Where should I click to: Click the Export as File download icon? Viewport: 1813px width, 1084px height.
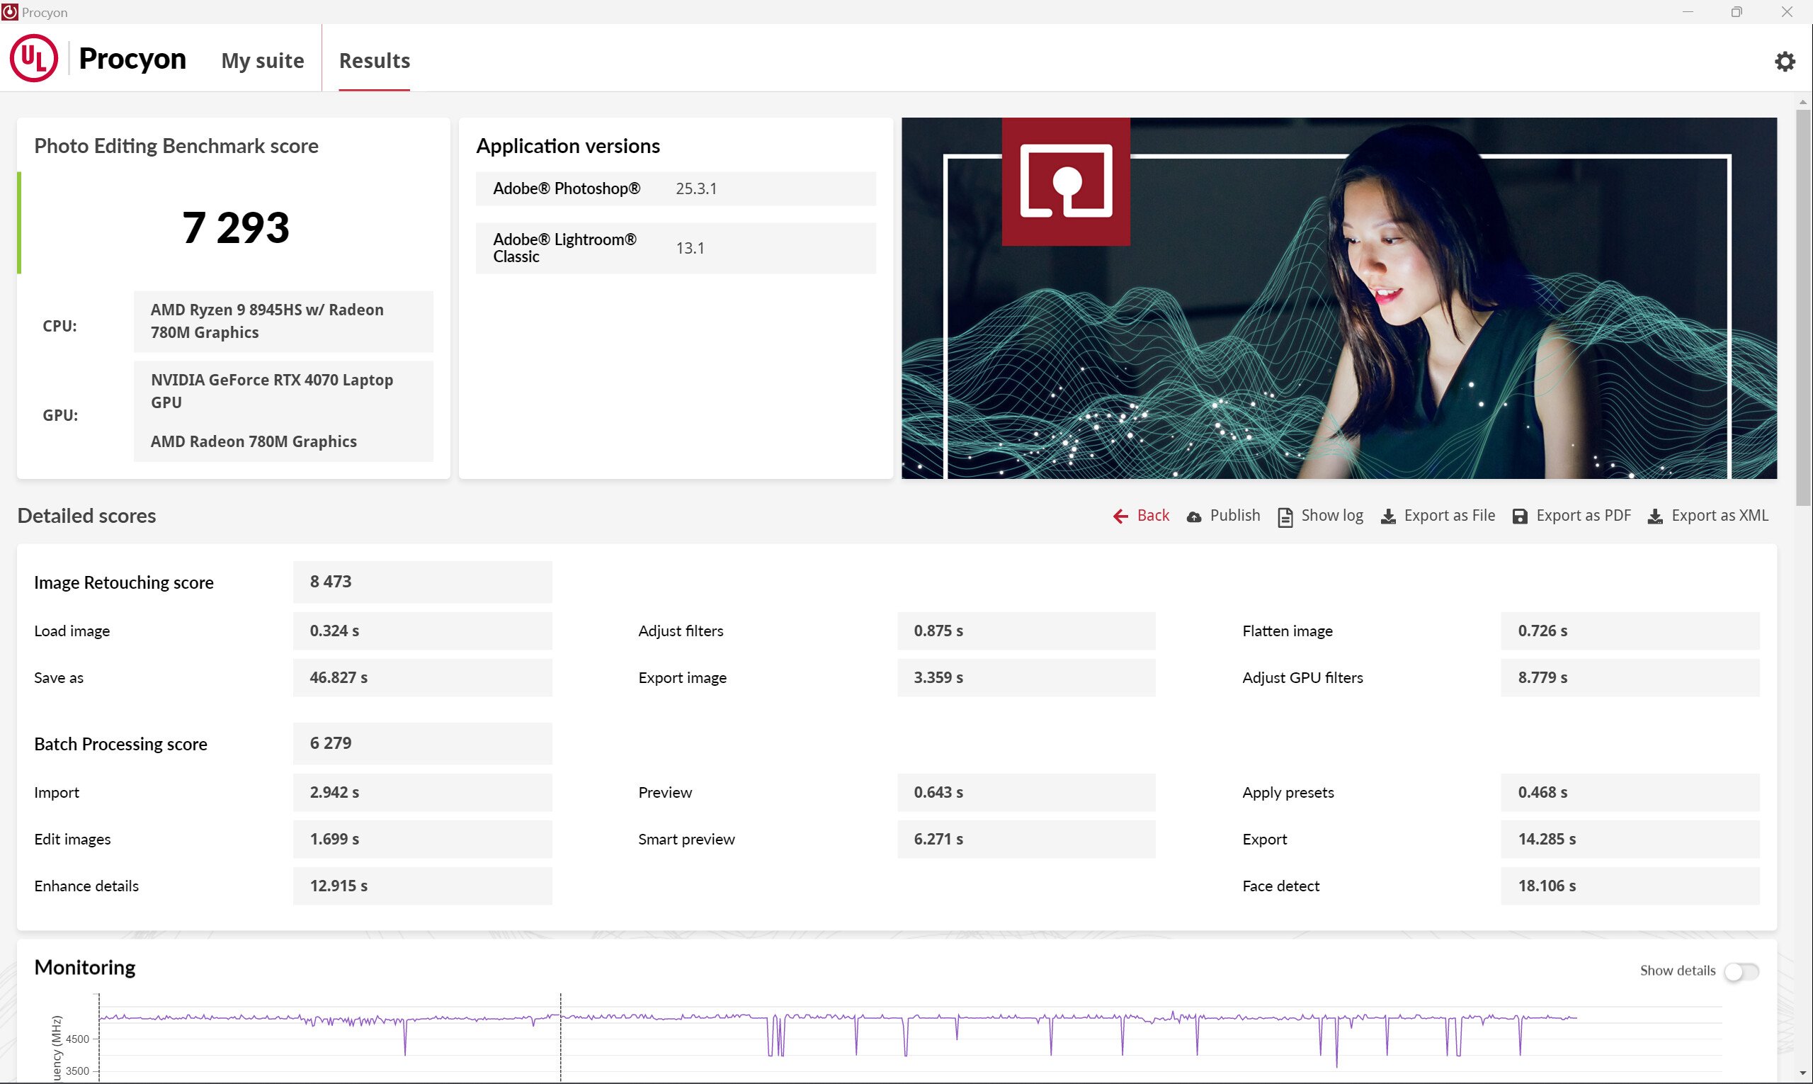coord(1388,517)
